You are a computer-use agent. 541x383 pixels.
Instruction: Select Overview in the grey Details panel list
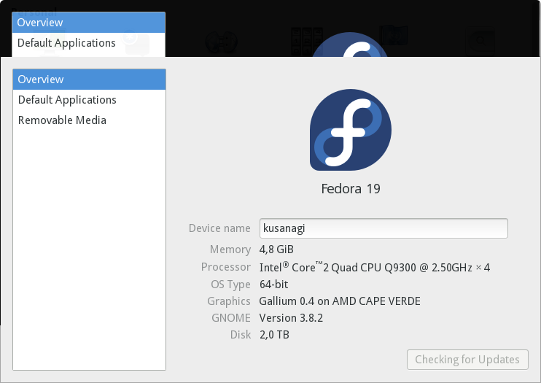(89, 80)
